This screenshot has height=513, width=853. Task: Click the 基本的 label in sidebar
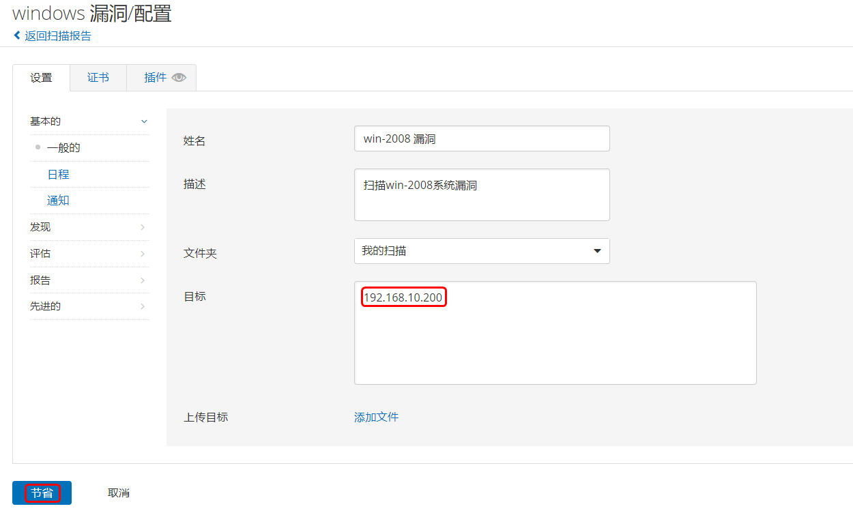click(x=45, y=121)
